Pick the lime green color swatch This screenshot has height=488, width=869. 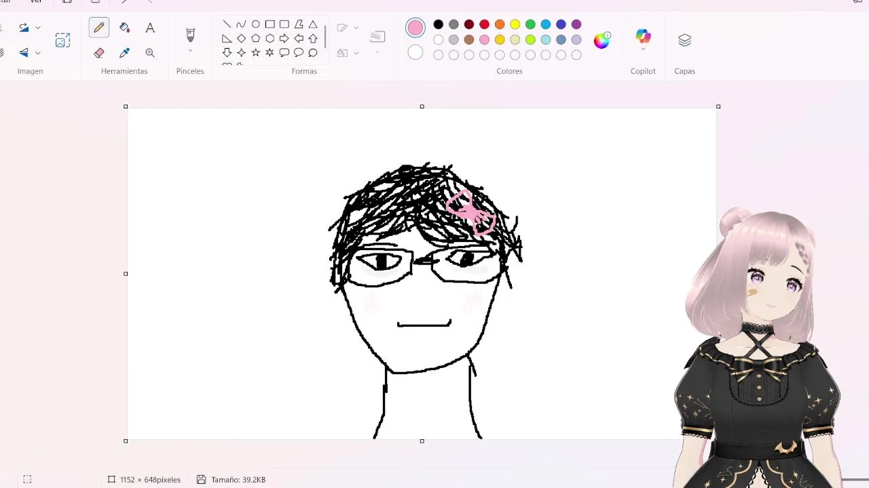click(530, 39)
